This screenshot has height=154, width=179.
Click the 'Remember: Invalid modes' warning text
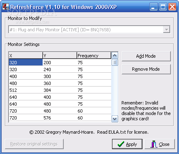146,111
